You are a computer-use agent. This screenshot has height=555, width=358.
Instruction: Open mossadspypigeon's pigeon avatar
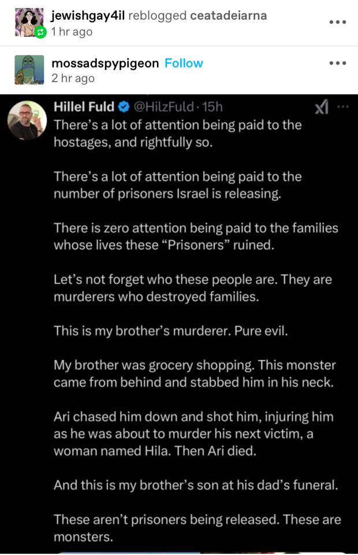tap(28, 70)
